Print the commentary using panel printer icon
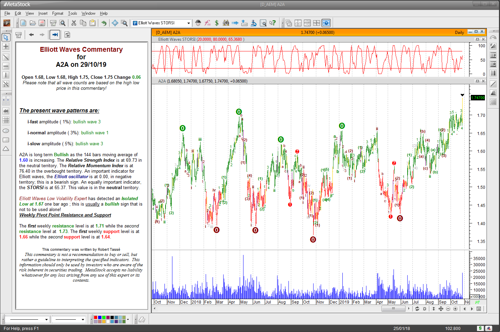This screenshot has width=500, height=332. click(19, 35)
